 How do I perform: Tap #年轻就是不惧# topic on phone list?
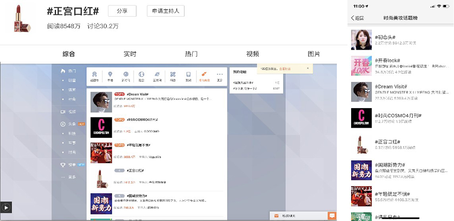tap(393, 194)
